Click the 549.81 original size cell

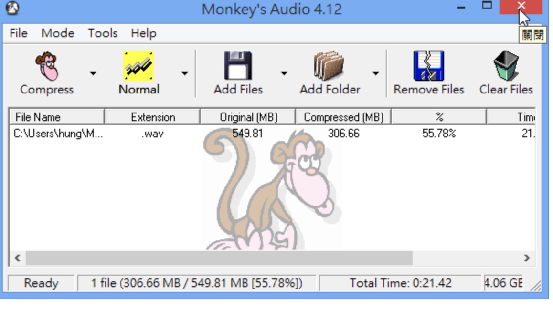click(x=247, y=134)
